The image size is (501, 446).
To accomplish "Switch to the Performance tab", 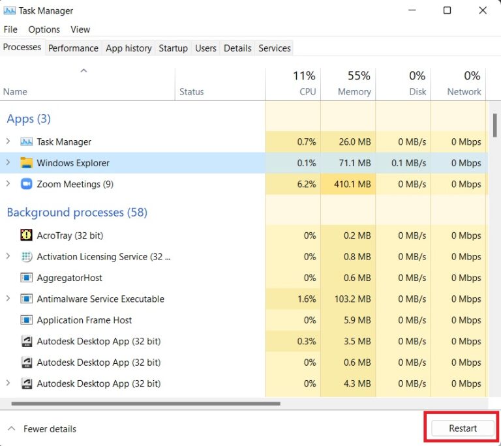I will pos(73,48).
